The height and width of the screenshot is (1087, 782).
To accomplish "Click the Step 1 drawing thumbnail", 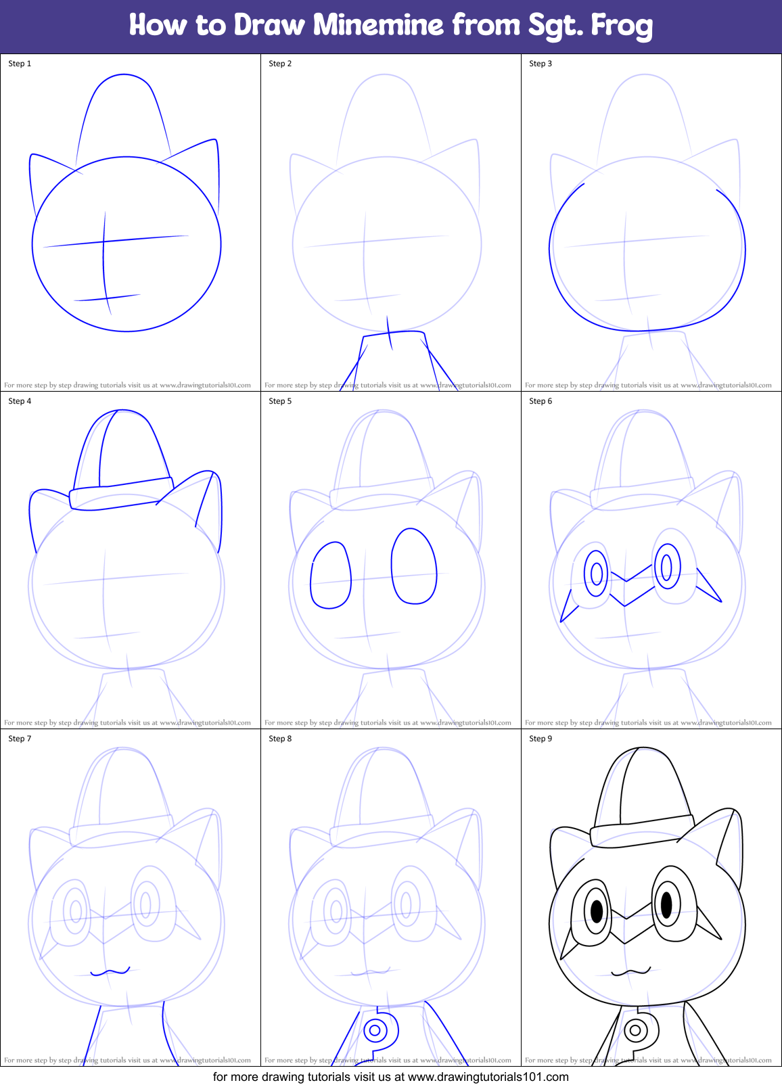I will pyautogui.click(x=131, y=223).
